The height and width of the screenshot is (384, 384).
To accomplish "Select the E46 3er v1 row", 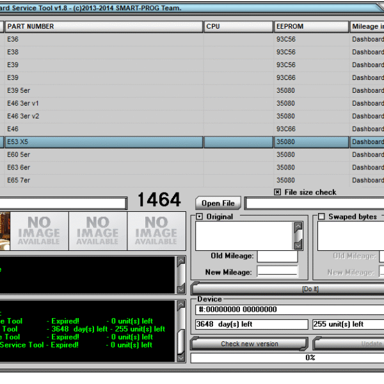I will click(192, 103).
